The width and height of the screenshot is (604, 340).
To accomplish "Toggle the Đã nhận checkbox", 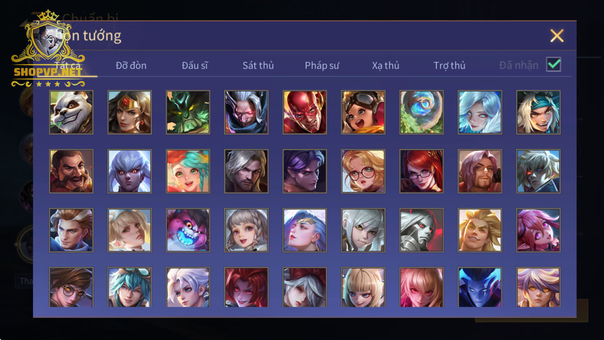I will [x=554, y=65].
